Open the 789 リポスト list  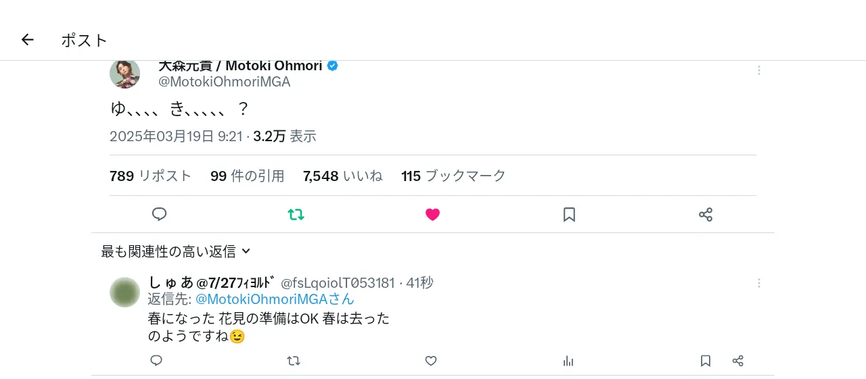(150, 176)
